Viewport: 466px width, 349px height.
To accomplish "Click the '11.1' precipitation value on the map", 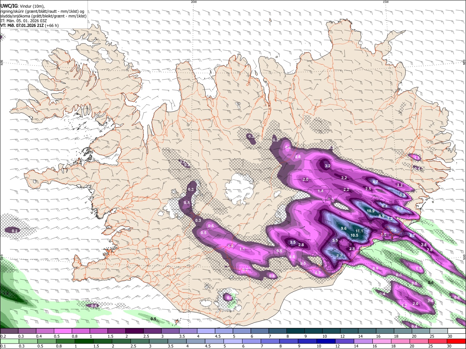I will pyautogui.click(x=359, y=231).
